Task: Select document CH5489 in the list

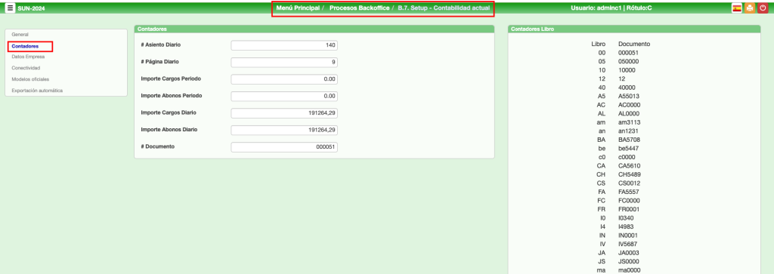Action: pos(629,174)
